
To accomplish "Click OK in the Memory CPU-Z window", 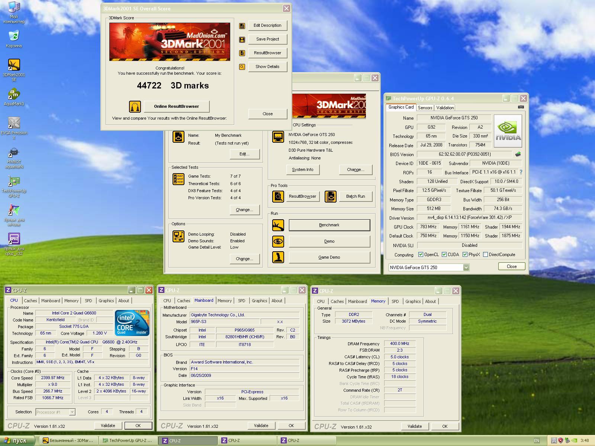I will pos(444,426).
